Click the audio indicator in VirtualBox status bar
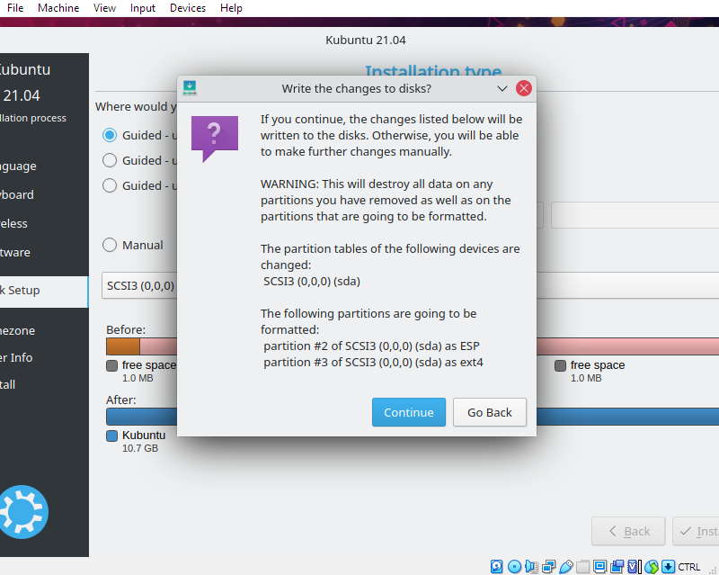This screenshot has width=719, height=575. tap(531, 566)
